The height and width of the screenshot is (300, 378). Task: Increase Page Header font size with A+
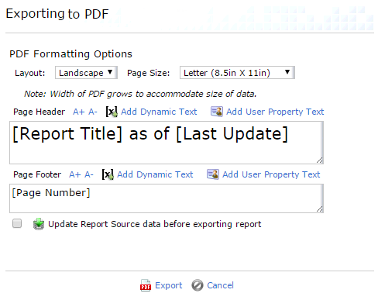(79, 112)
